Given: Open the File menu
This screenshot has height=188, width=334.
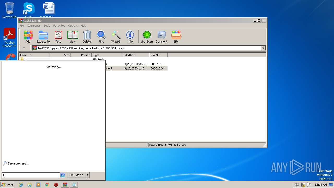Looking at the screenshot, I should click(22, 26).
